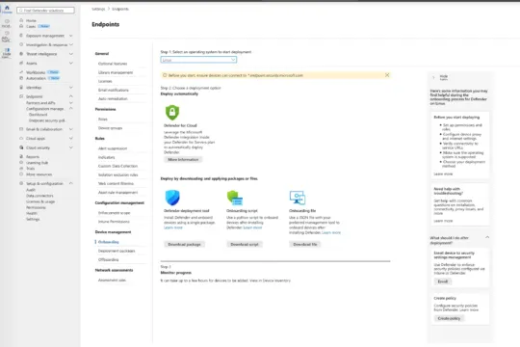This screenshot has height=347, width=520.
Task: Click Settings in the breadcrumb
Action: tap(98, 9)
